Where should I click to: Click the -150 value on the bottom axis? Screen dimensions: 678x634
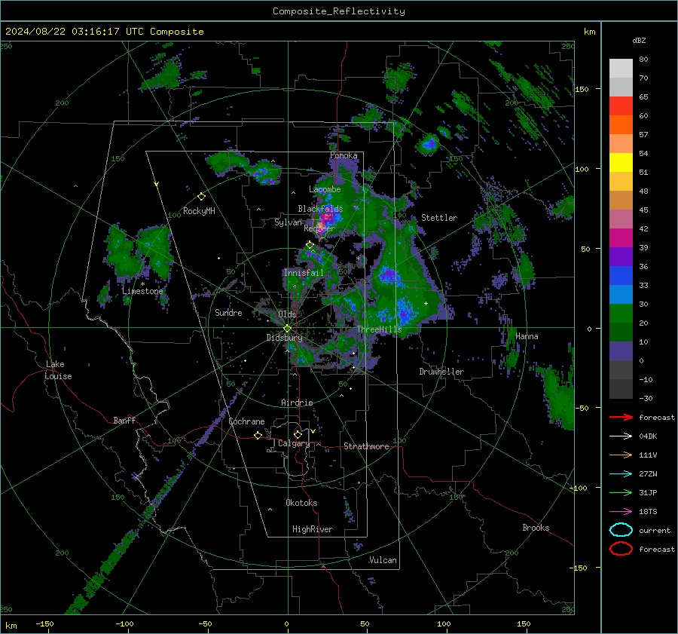pos(44,624)
